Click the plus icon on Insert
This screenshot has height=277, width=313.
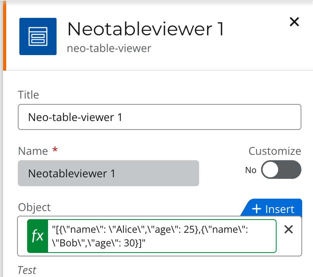(x=256, y=209)
